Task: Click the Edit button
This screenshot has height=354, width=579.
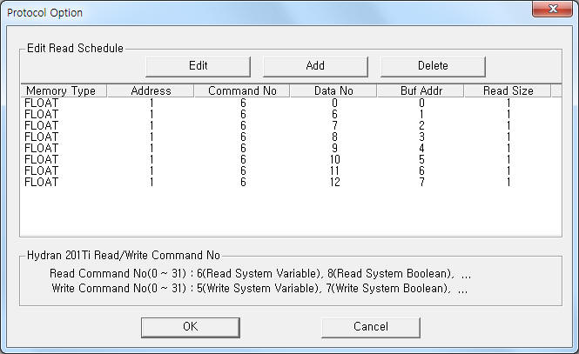Action: [x=198, y=66]
